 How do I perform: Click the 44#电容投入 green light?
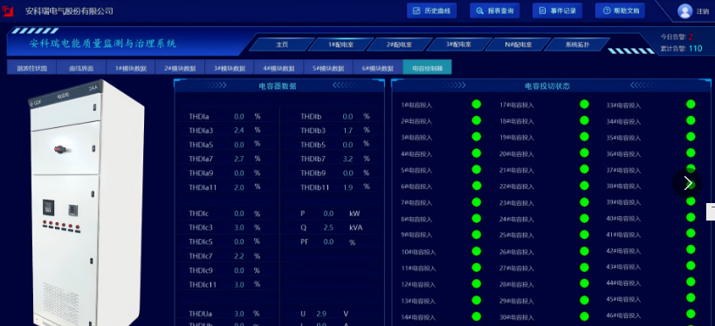coord(691,282)
